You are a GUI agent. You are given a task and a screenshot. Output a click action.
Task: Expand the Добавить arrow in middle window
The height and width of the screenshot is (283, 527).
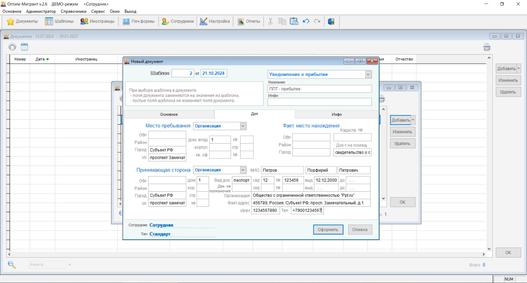(x=413, y=120)
